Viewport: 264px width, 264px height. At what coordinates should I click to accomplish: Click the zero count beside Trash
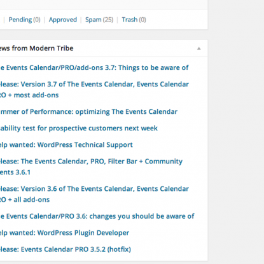point(142,20)
